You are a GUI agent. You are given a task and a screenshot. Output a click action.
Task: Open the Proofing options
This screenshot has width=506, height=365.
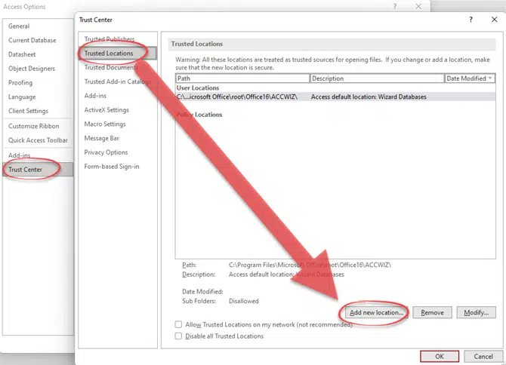20,83
